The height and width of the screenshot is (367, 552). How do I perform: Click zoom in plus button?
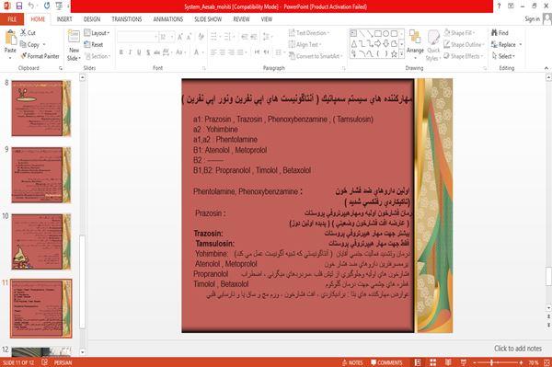[521, 362]
